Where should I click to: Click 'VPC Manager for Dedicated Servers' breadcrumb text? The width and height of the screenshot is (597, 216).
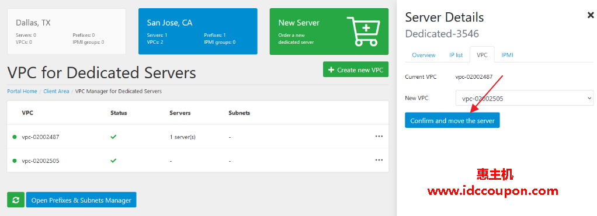[x=119, y=91]
